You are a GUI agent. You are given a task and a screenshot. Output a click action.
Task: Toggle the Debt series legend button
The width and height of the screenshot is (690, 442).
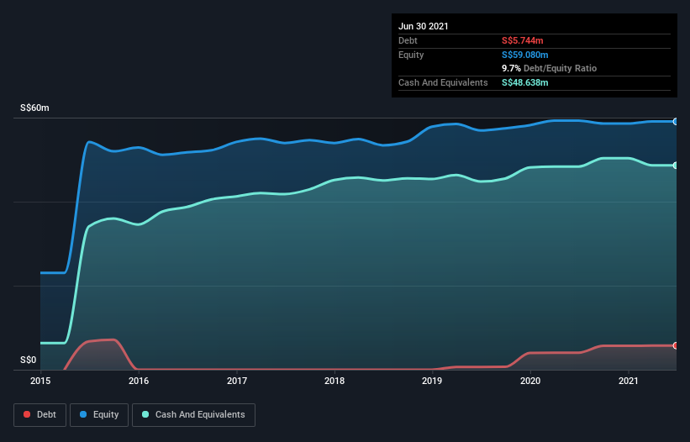click(x=40, y=415)
